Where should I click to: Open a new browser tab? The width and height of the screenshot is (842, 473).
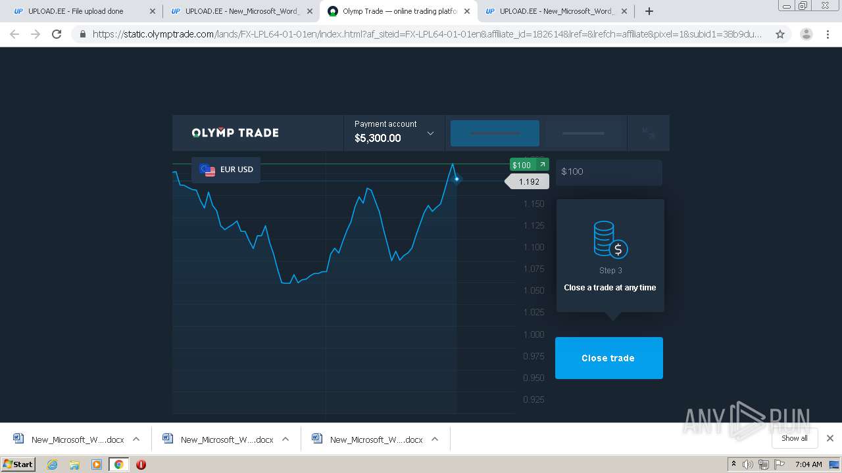649,11
